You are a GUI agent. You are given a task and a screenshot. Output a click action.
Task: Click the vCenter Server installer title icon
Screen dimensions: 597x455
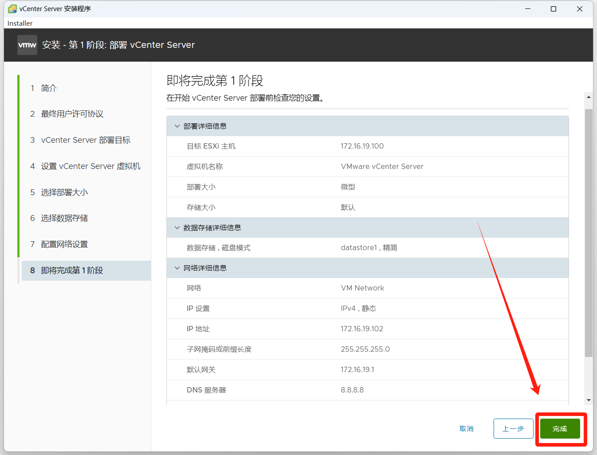[x=12, y=9]
